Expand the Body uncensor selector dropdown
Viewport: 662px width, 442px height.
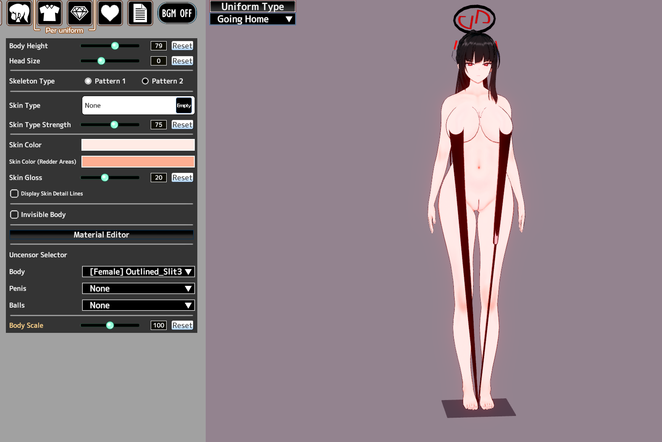pyautogui.click(x=138, y=272)
